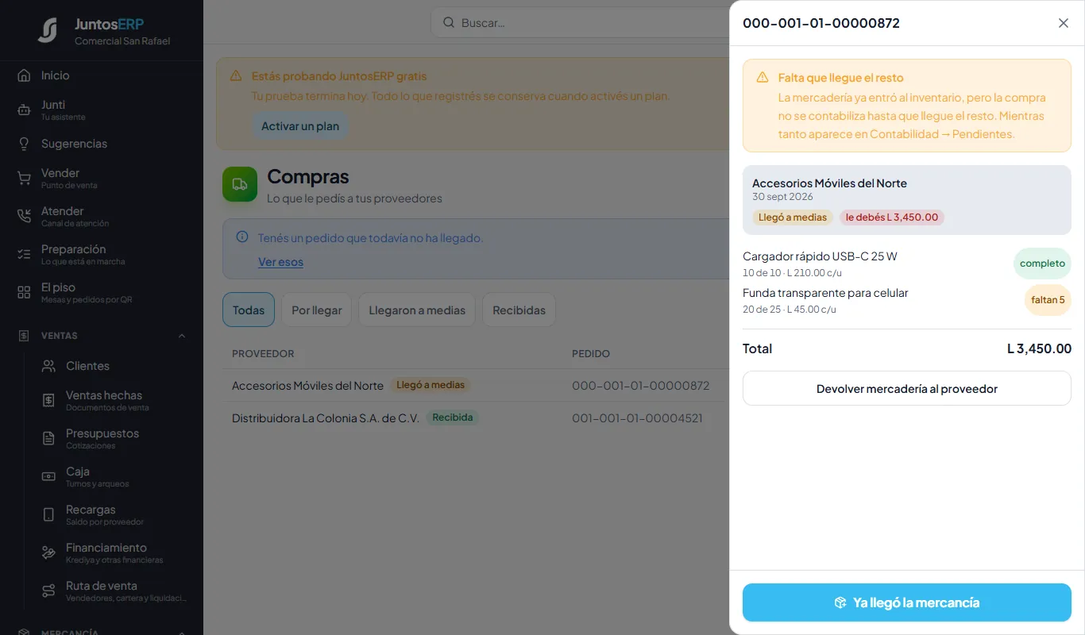Click the PROVEEDOR column header
1085x635 pixels.
(x=263, y=353)
